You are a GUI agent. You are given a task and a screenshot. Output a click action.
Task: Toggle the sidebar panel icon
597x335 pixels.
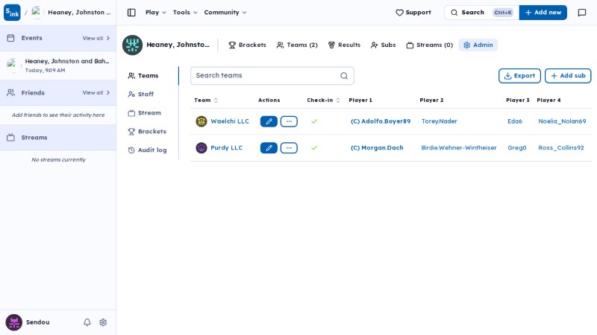click(x=131, y=13)
